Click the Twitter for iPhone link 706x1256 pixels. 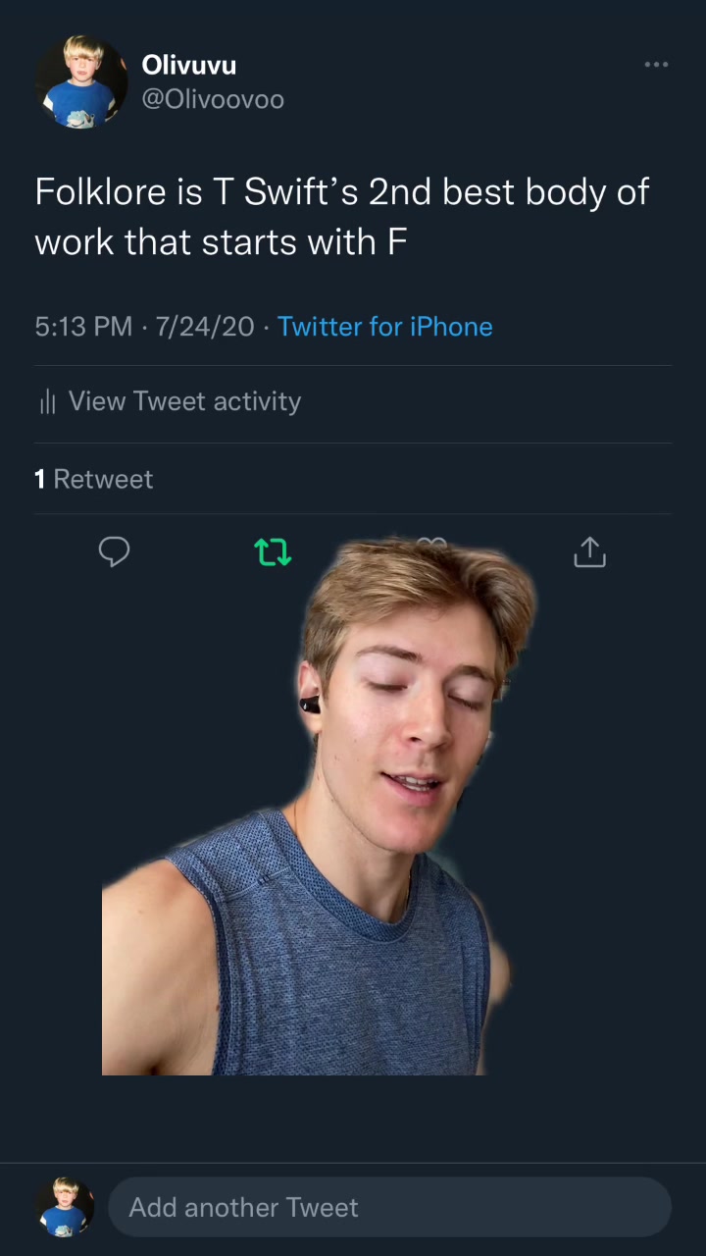pos(384,327)
